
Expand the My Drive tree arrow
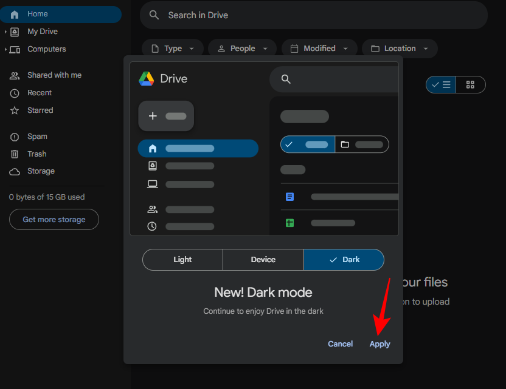click(x=5, y=32)
